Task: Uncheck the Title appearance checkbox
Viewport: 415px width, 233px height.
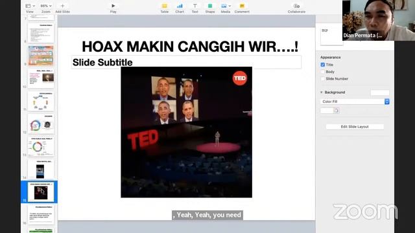Action: 323,65
